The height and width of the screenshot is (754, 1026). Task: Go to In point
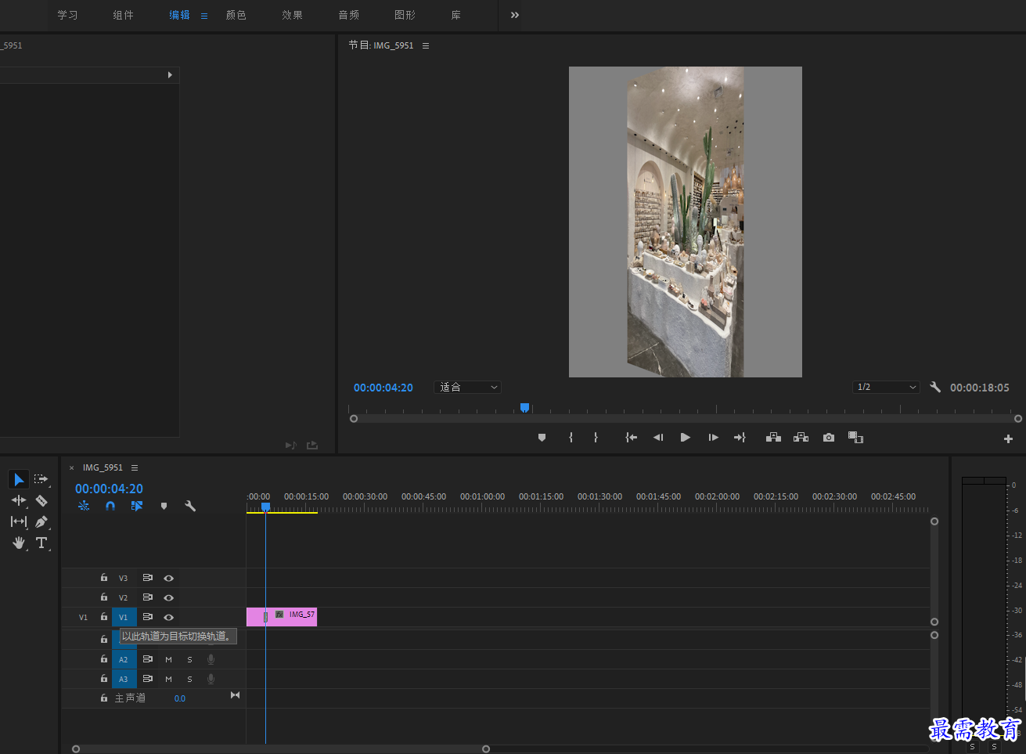pyautogui.click(x=631, y=438)
